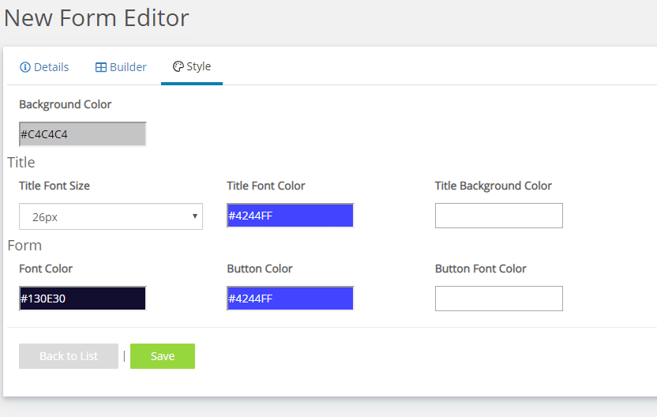Select the Style tab label
This screenshot has width=657, height=417.
tap(199, 66)
